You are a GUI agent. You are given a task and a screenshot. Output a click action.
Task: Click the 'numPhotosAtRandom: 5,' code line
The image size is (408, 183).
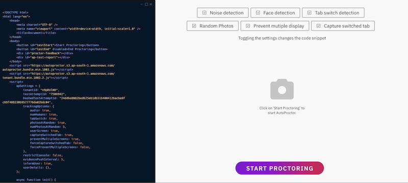[48, 127]
